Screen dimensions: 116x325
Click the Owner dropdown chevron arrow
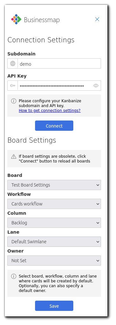click(x=98, y=261)
